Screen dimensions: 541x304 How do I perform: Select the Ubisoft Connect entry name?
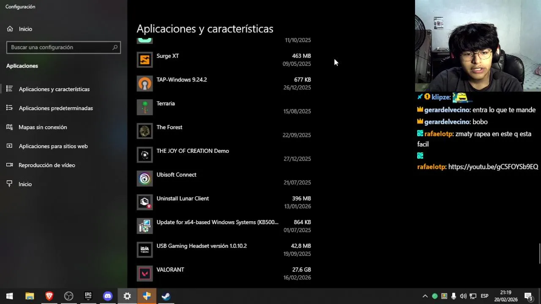point(176,175)
